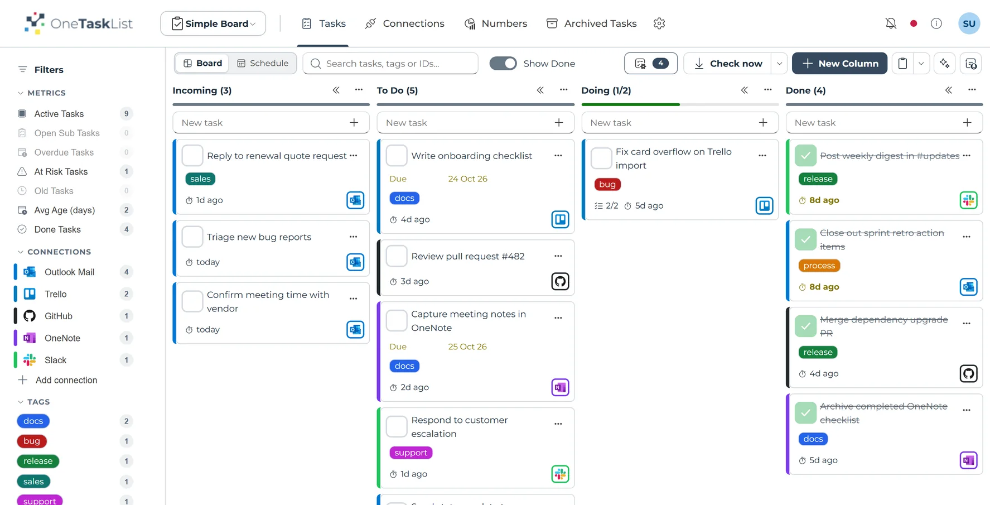Click the red status dot indicator

point(914,23)
